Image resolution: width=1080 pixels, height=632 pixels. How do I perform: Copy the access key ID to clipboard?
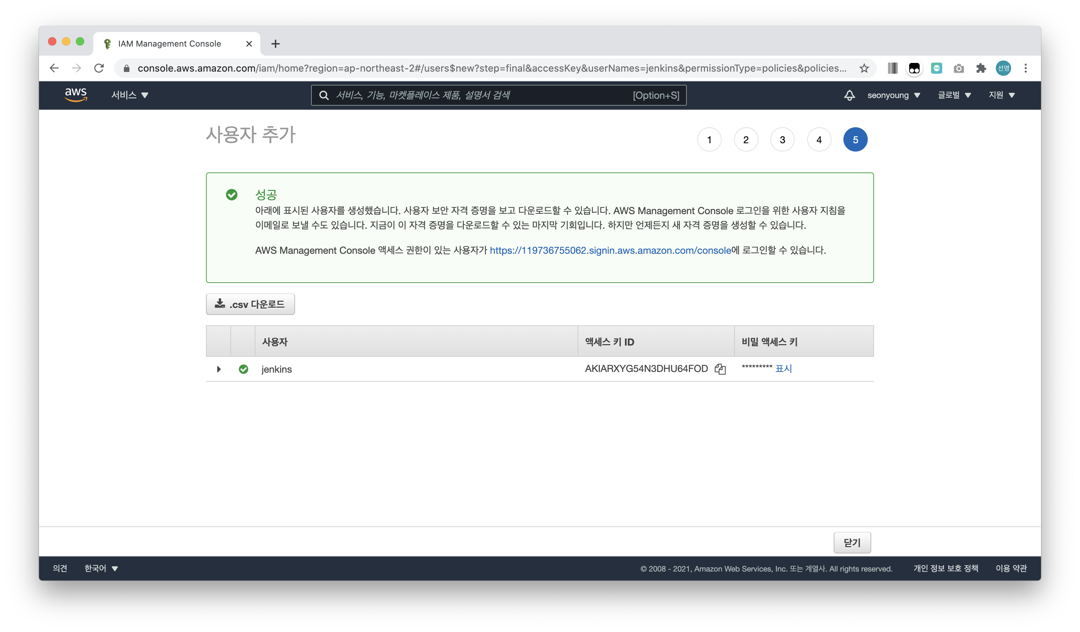720,369
